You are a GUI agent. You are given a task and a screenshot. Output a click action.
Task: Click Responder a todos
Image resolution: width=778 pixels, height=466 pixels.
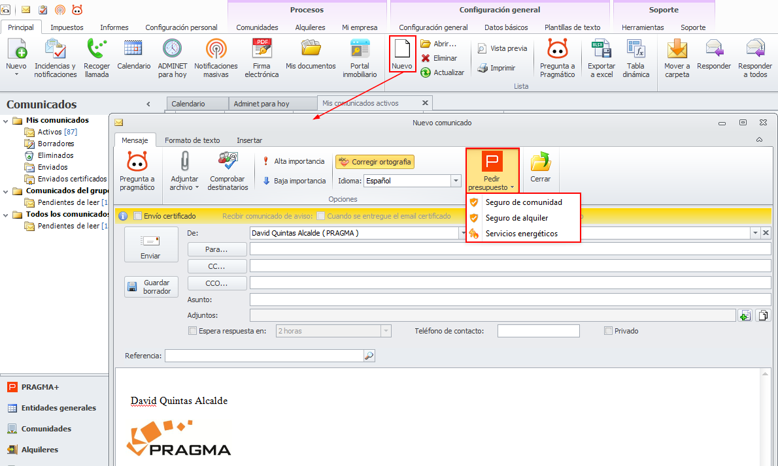(754, 59)
